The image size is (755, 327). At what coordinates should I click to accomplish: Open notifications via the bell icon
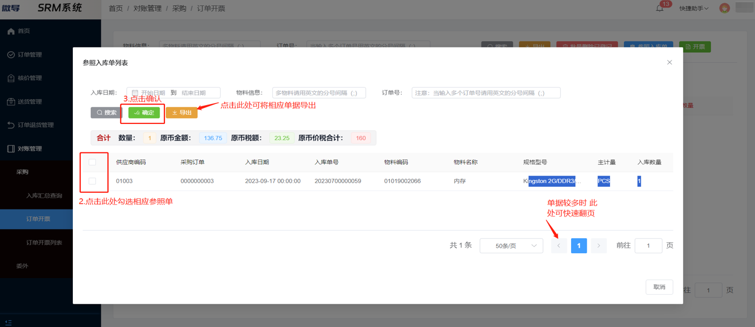pos(660,8)
